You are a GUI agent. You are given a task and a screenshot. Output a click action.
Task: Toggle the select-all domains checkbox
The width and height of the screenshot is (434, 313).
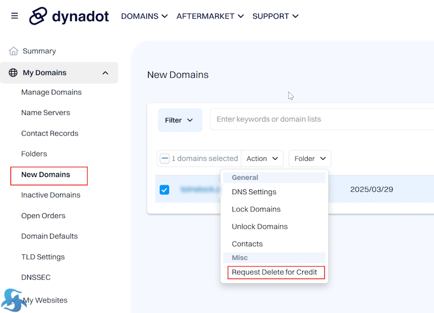point(165,158)
